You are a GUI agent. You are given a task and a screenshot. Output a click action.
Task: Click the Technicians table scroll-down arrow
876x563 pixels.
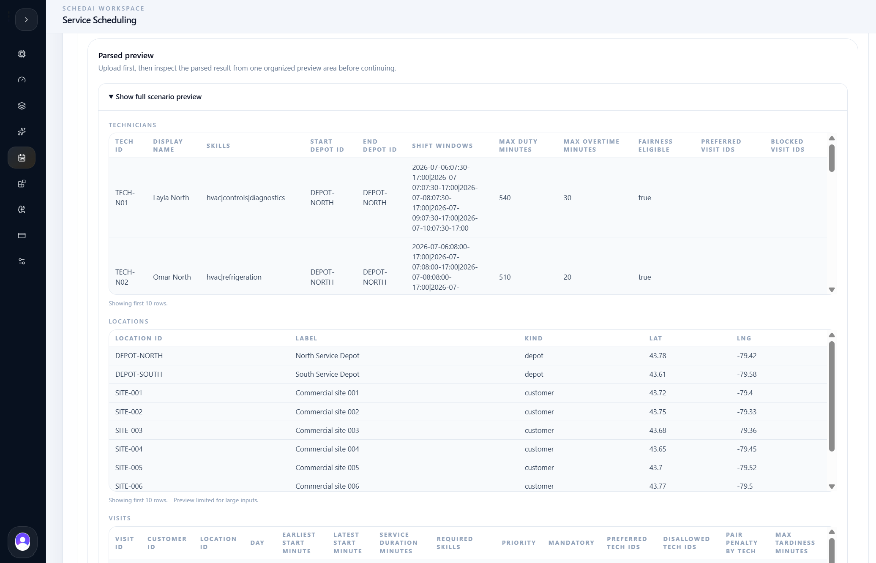pos(832,290)
